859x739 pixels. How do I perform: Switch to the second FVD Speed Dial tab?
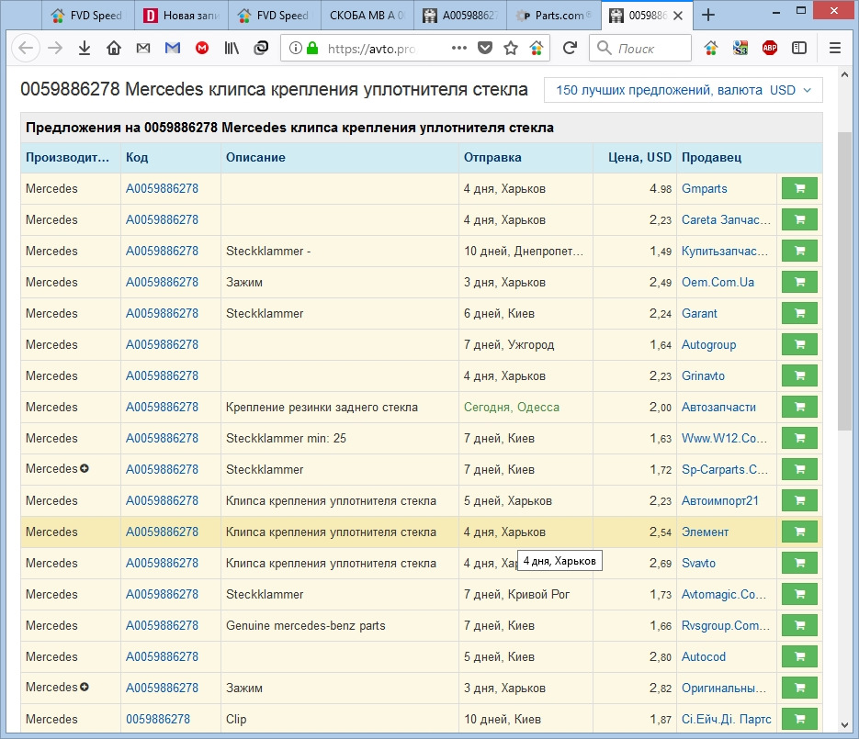click(x=274, y=16)
